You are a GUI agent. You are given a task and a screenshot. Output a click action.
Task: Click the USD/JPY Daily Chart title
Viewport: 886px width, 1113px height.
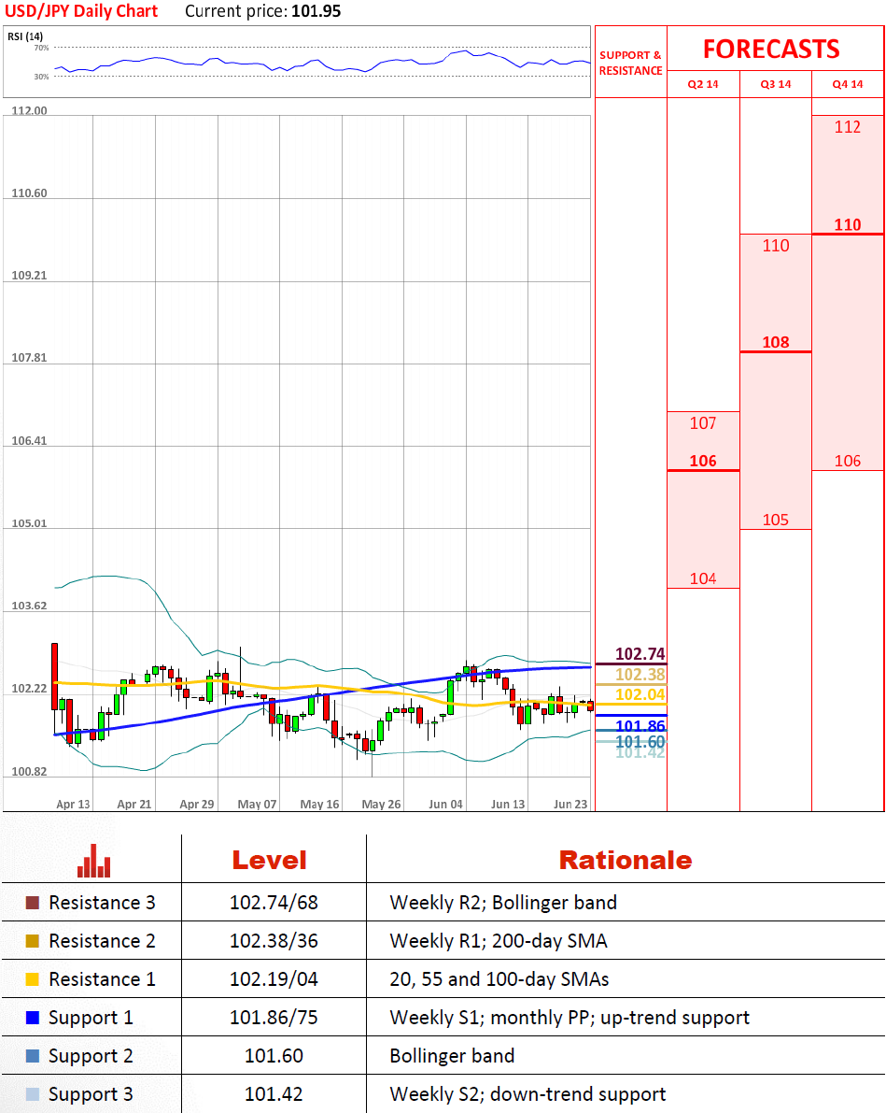pos(81,11)
